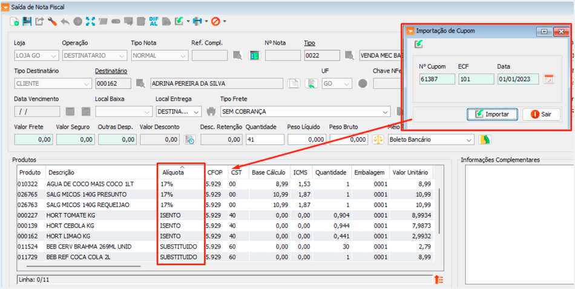Click the Informações Complementares text area

click(519, 224)
